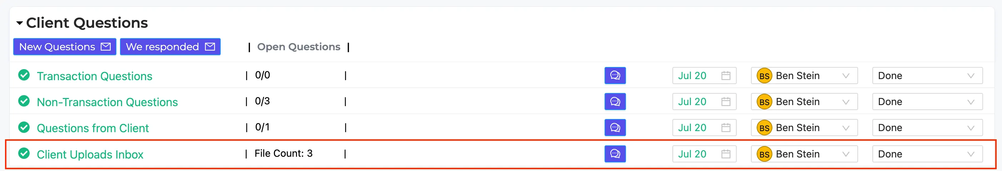Click Jul 20 date field for Questions from Client
This screenshot has width=1002, height=171.
point(704,128)
